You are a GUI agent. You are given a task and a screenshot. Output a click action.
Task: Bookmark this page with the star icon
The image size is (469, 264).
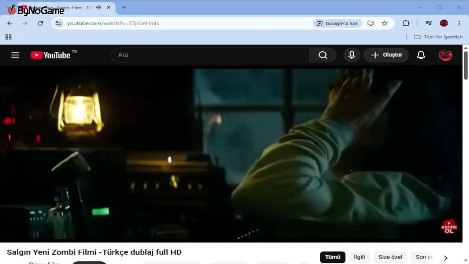[x=384, y=23]
